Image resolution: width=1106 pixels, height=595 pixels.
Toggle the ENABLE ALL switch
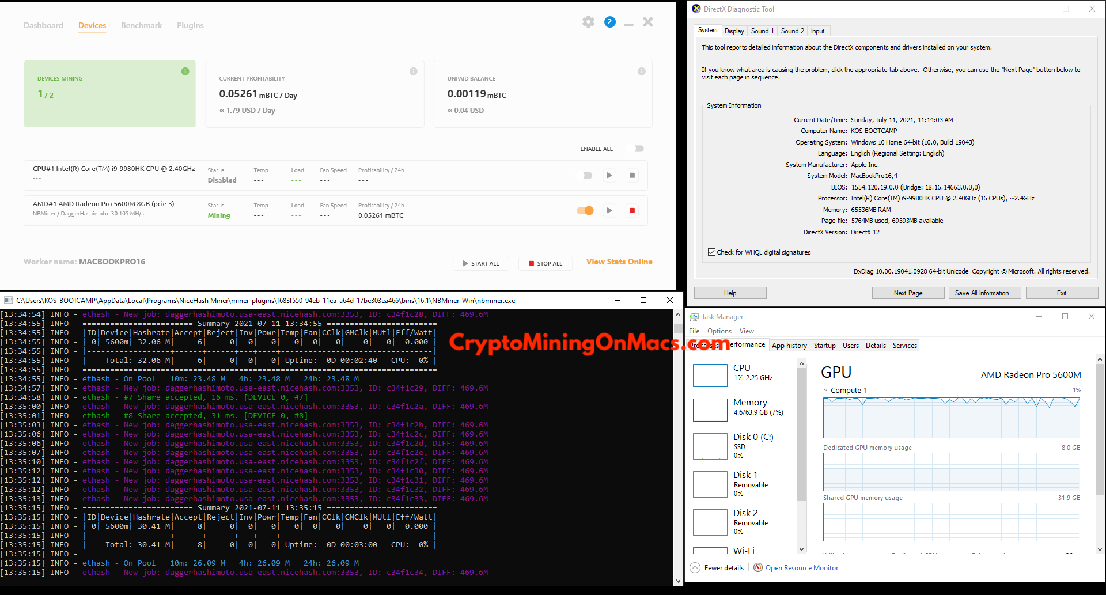click(639, 149)
